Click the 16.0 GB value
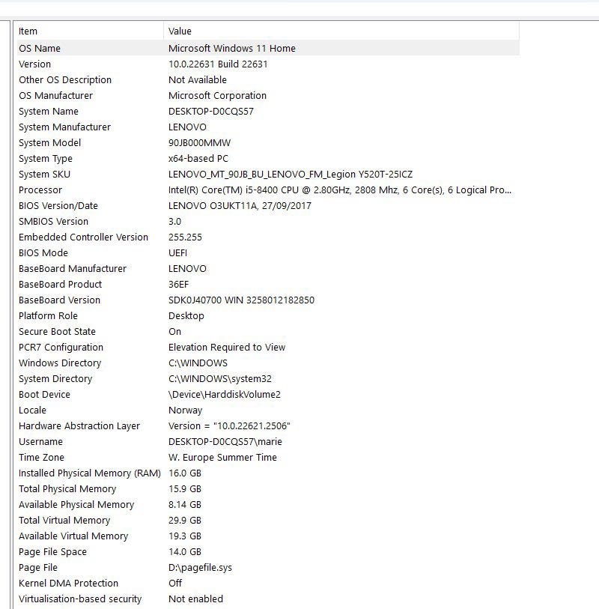 pos(185,473)
